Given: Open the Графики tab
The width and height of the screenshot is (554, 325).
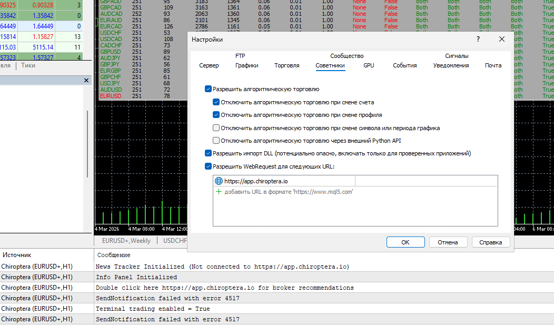Looking at the screenshot, I should pyautogui.click(x=246, y=65).
